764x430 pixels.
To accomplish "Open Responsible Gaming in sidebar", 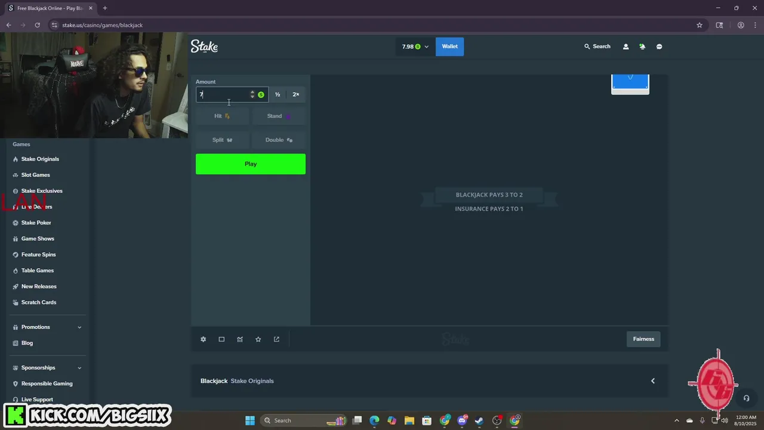I will click(x=47, y=384).
